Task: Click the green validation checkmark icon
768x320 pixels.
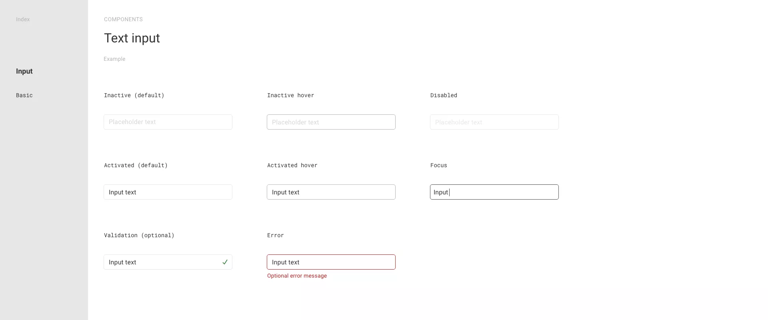Action: pos(225,262)
